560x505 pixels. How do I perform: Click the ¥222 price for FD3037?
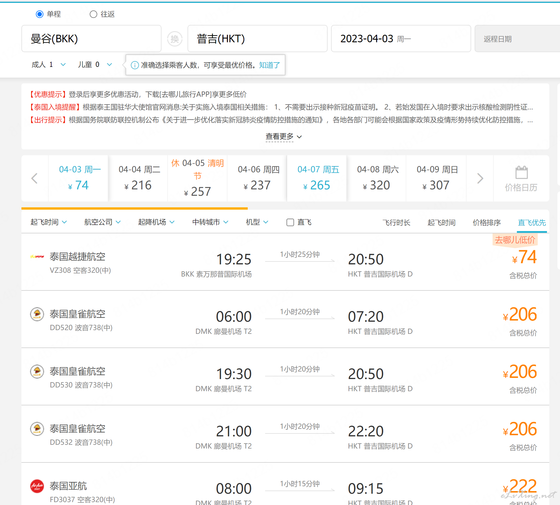520,486
